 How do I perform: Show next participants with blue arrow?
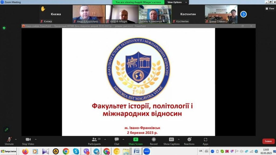coord(243,14)
